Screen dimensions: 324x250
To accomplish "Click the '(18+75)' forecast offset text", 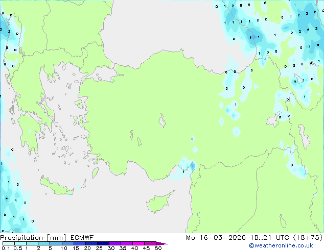I will point(308,238).
